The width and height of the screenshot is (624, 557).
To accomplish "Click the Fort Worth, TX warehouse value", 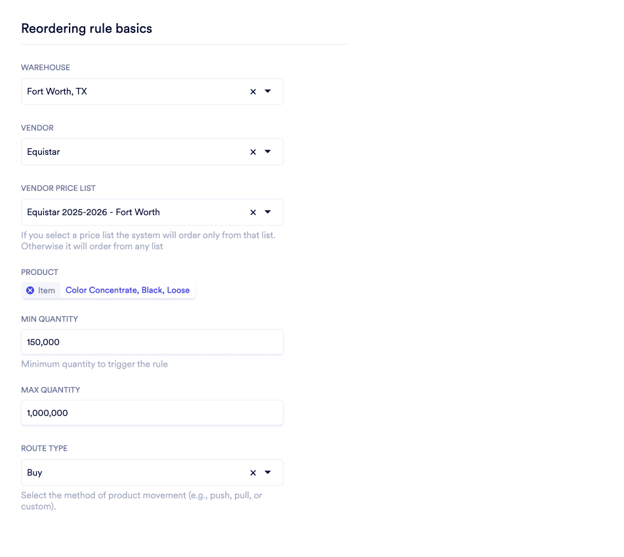I will [57, 92].
